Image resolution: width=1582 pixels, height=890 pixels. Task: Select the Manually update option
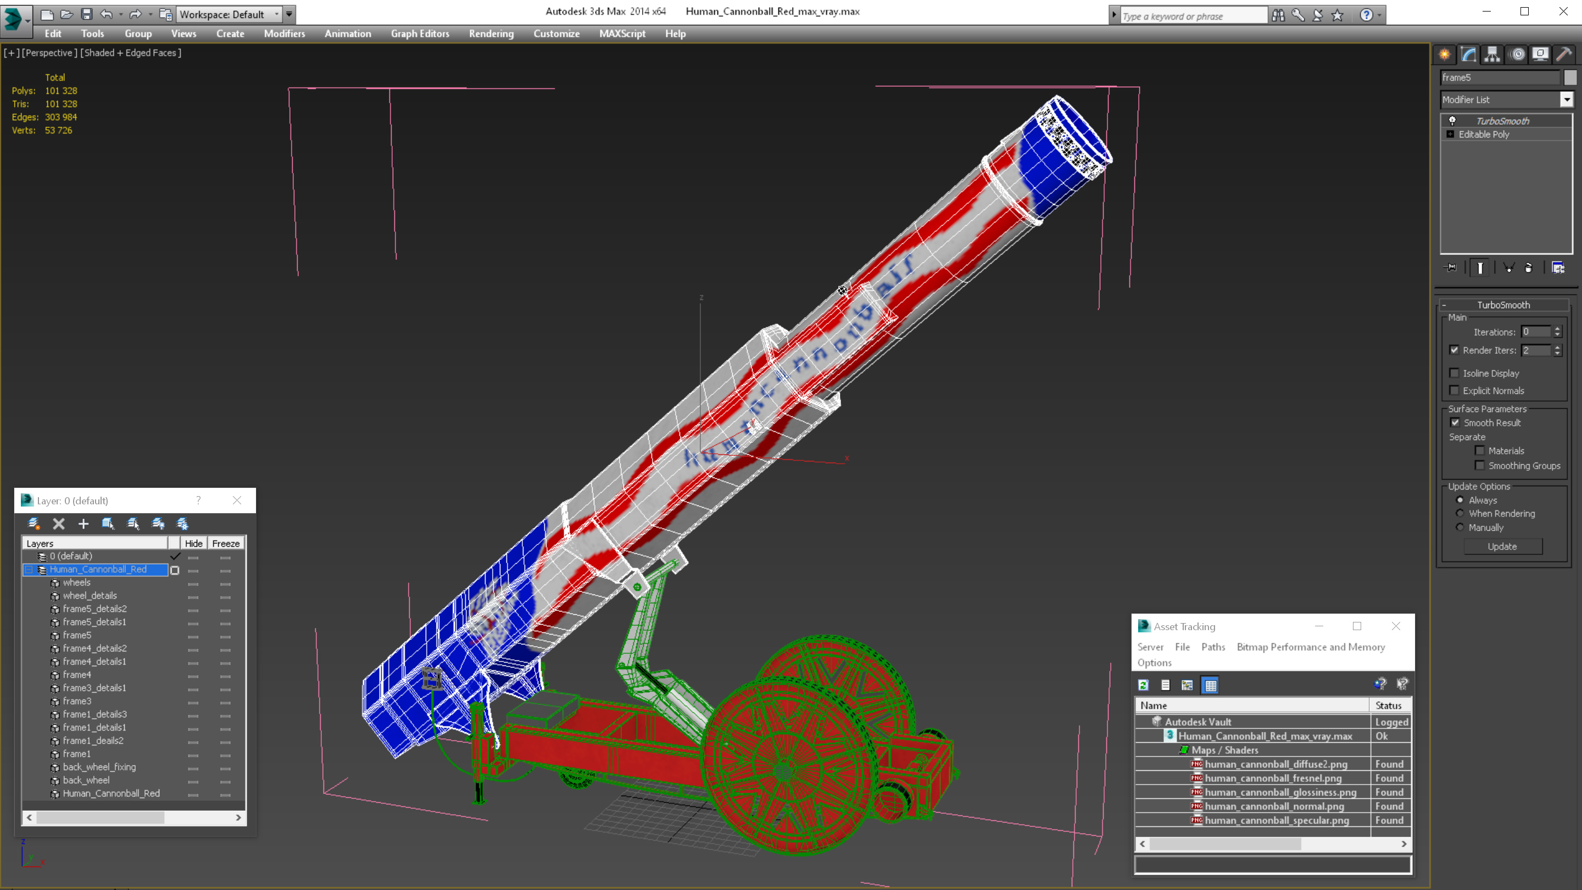click(x=1461, y=527)
